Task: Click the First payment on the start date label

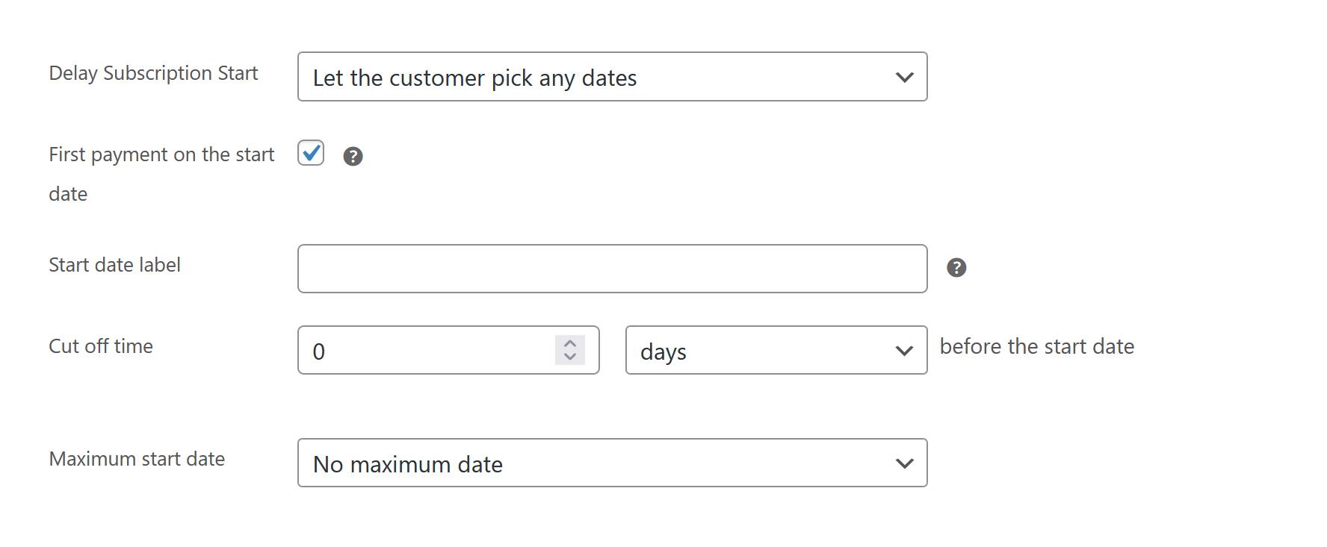Action: 161,174
